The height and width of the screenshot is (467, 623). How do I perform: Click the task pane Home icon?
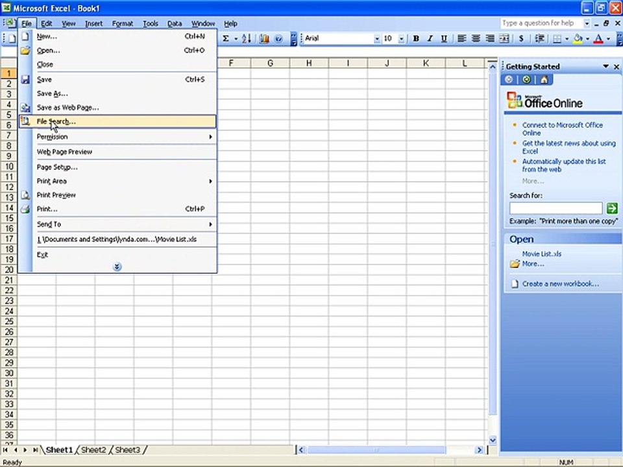(x=544, y=80)
